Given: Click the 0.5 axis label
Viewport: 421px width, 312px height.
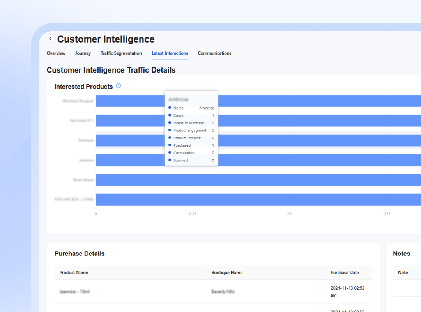Looking at the screenshot, I should pos(290,214).
